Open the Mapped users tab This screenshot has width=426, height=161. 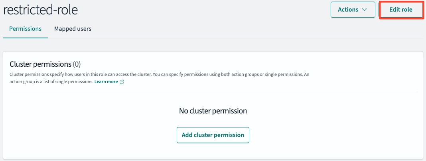click(73, 28)
